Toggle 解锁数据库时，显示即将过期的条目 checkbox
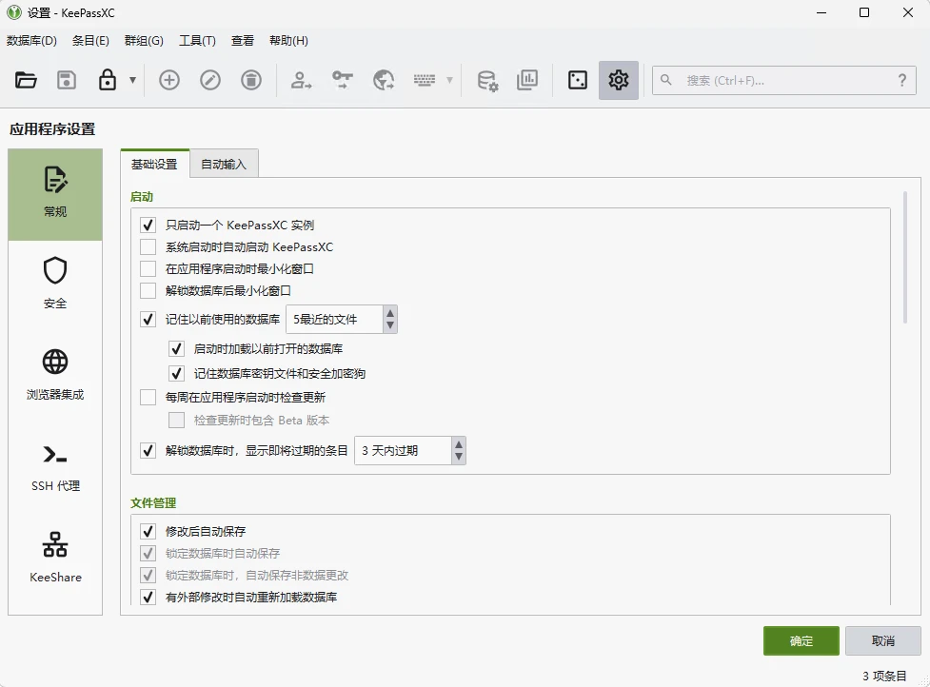The image size is (930, 687). click(x=148, y=450)
